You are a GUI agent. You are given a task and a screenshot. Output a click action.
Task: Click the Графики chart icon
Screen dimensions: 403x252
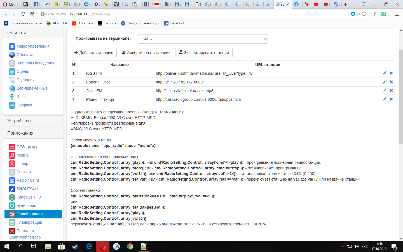point(12,105)
